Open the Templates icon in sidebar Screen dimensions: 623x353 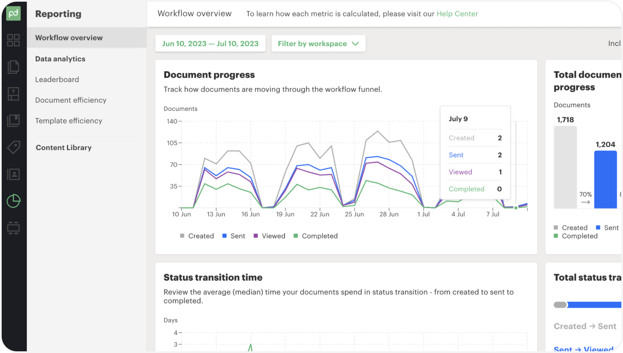coord(13,94)
